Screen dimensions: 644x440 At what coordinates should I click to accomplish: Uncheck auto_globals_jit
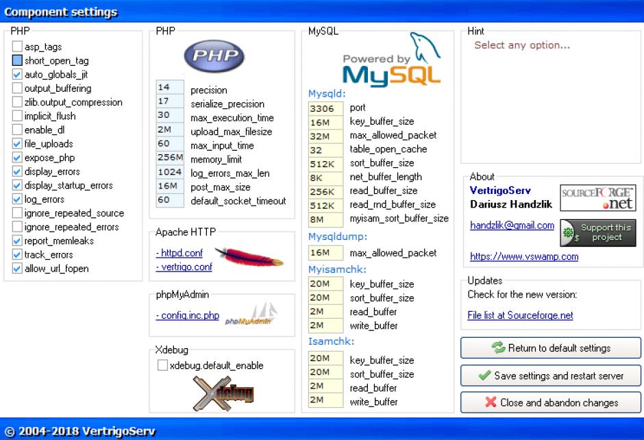[x=17, y=74]
